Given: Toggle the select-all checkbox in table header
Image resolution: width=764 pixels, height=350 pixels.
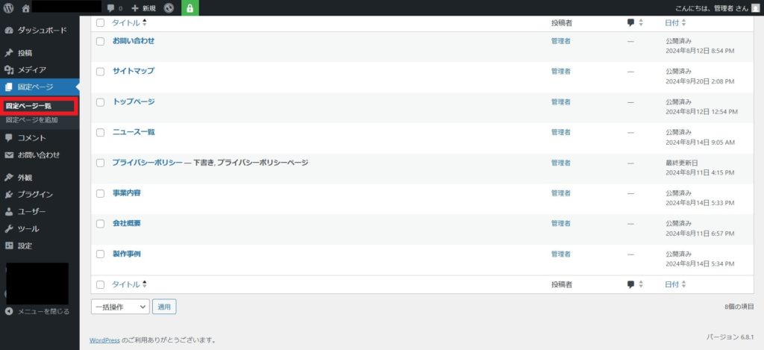Looking at the screenshot, I should pos(101,23).
